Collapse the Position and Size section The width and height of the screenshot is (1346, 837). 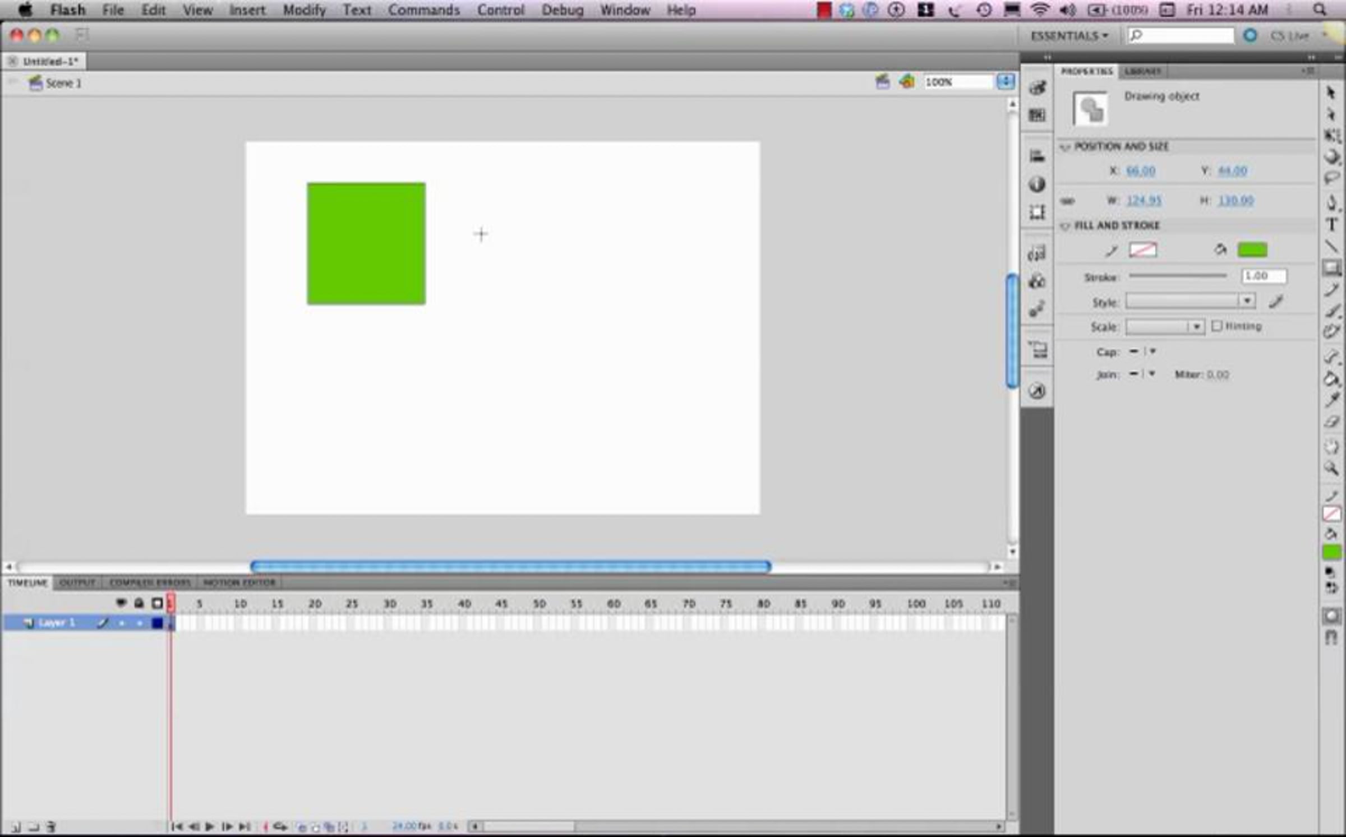[x=1066, y=147]
